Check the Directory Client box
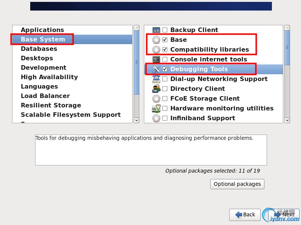This screenshot has width=301, height=225. 165,89
